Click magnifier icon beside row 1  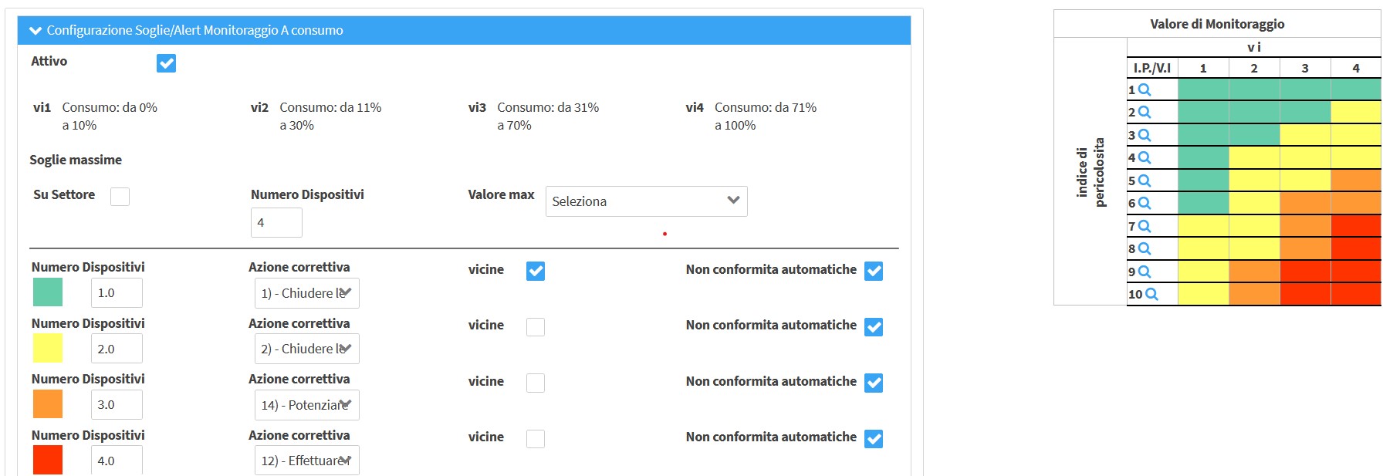point(1145,90)
